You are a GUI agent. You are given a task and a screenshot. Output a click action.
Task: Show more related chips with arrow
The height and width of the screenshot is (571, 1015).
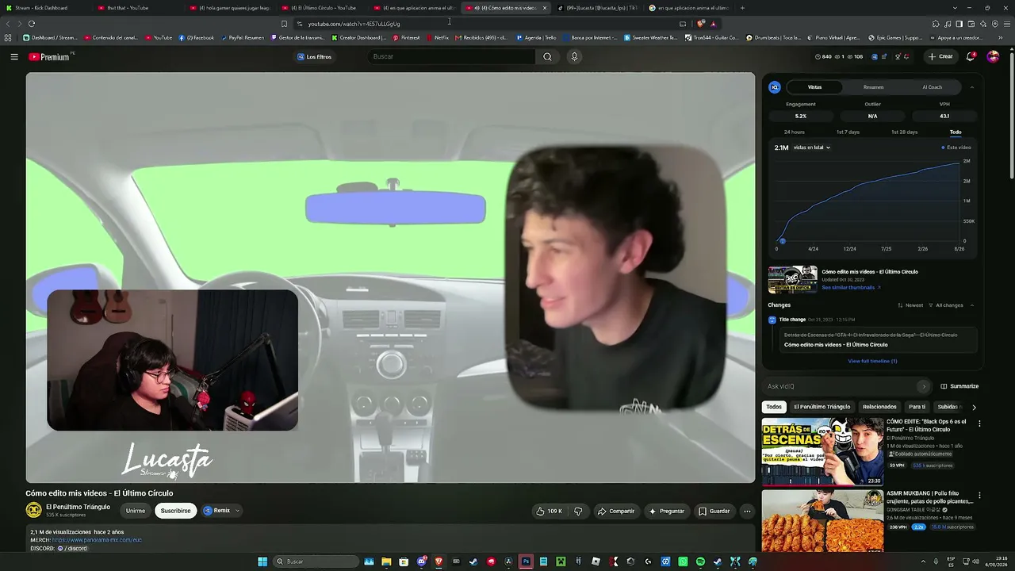(x=974, y=407)
